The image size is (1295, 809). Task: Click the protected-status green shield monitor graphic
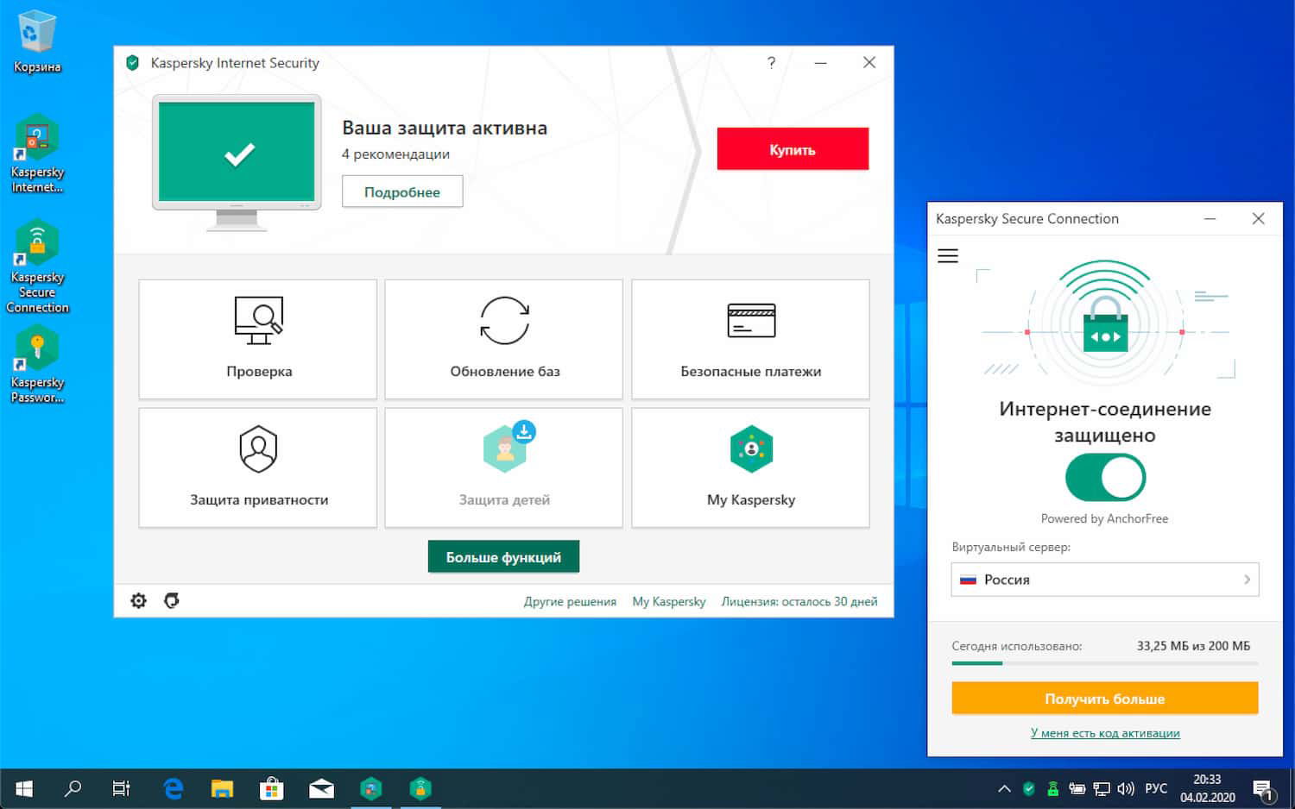(x=236, y=153)
